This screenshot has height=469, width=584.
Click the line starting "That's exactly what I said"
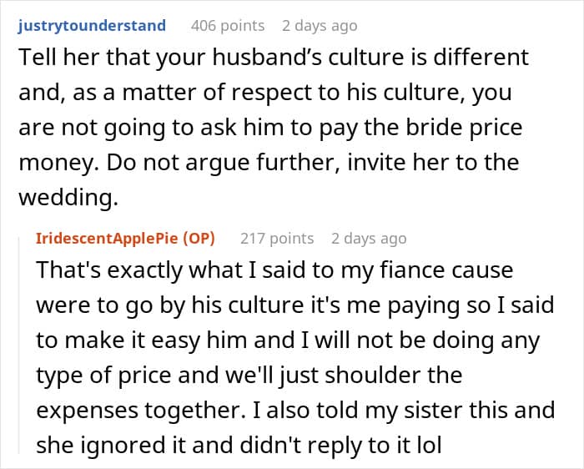[x=274, y=271]
